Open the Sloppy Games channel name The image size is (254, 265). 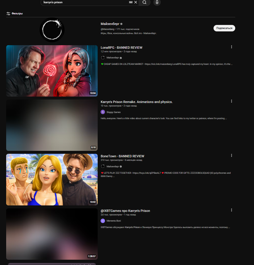coord(114,112)
